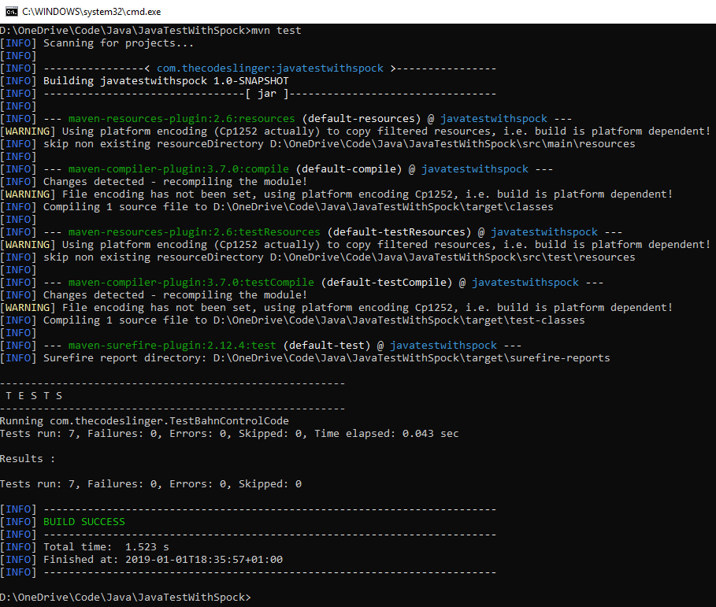Click the 'mvn test' command text
Screen dimensions: 716x607
[276, 31]
